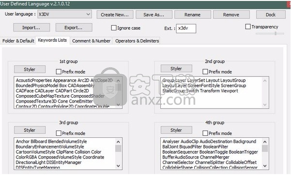Switch to the Folder & Default tab
This screenshot has height=175, width=291.
click(x=18, y=41)
